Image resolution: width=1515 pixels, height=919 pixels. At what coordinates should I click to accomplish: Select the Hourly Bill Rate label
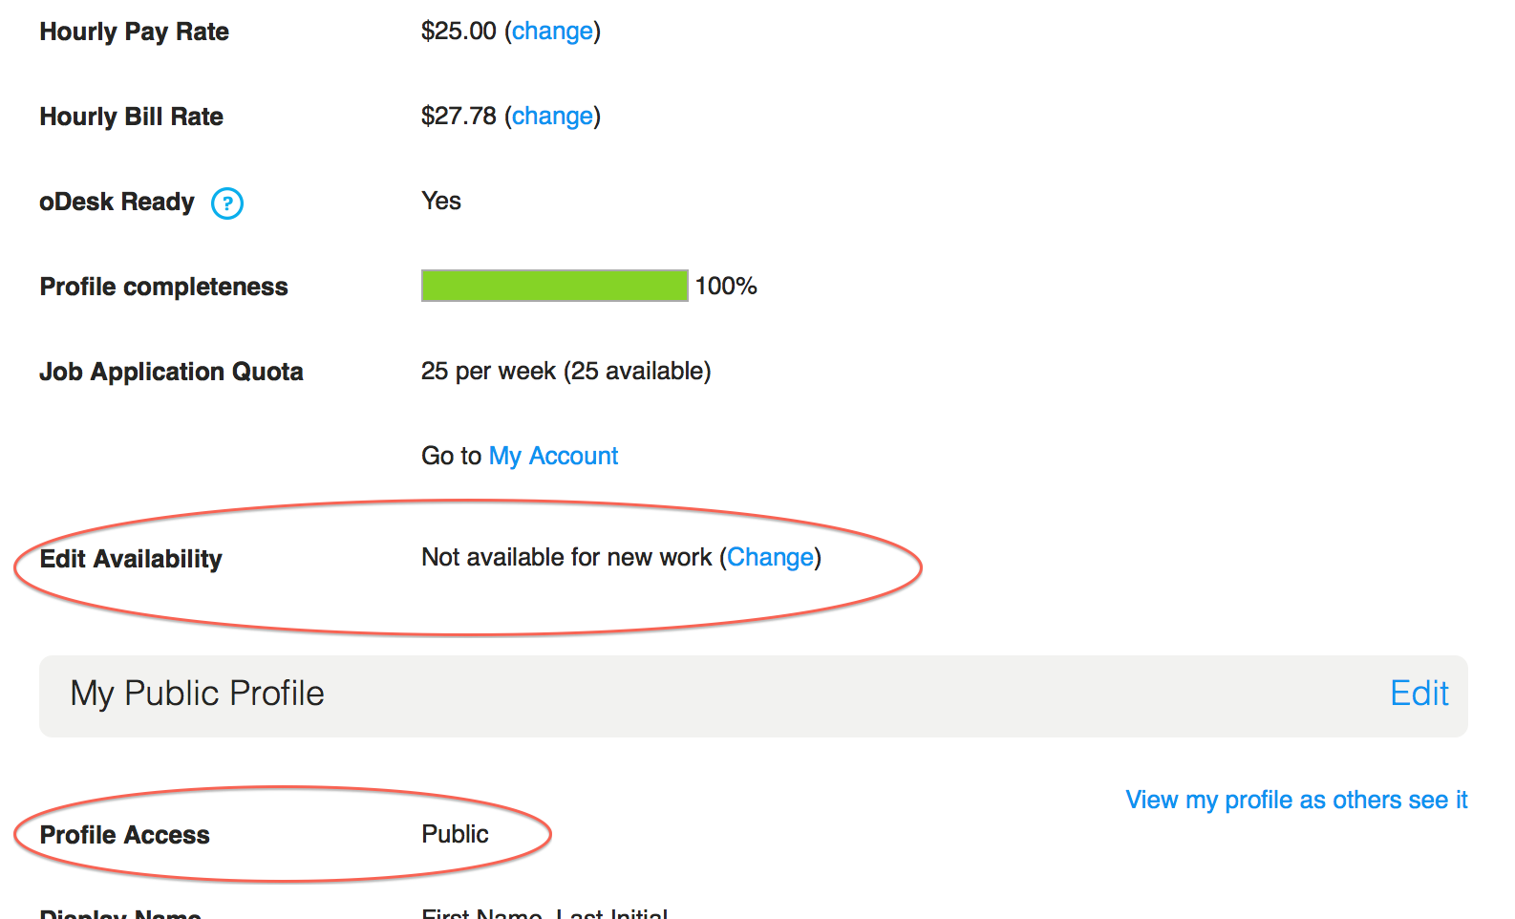[x=132, y=117]
